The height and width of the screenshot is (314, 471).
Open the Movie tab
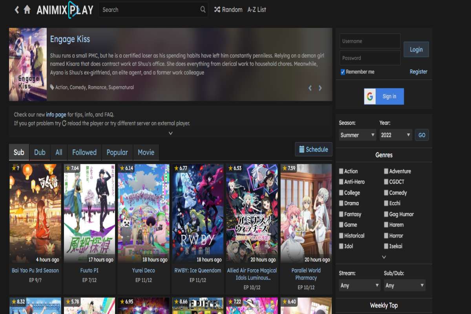pos(146,152)
